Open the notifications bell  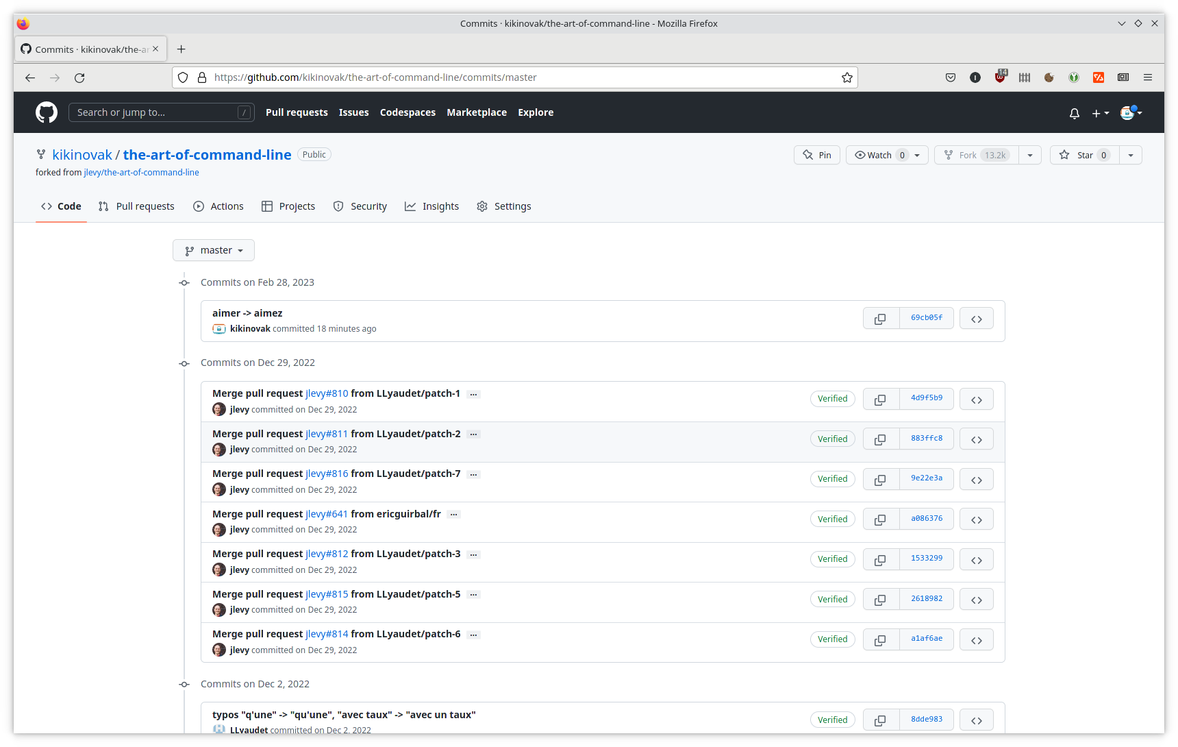(x=1074, y=113)
